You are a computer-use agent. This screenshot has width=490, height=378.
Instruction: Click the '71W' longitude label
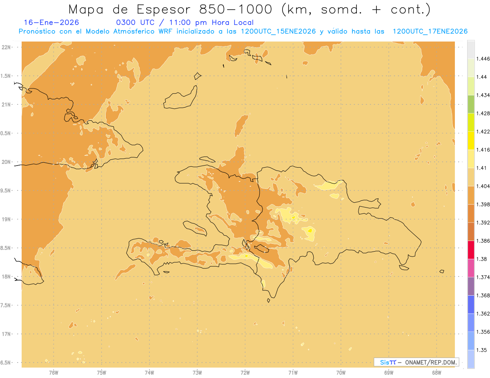[293, 373]
